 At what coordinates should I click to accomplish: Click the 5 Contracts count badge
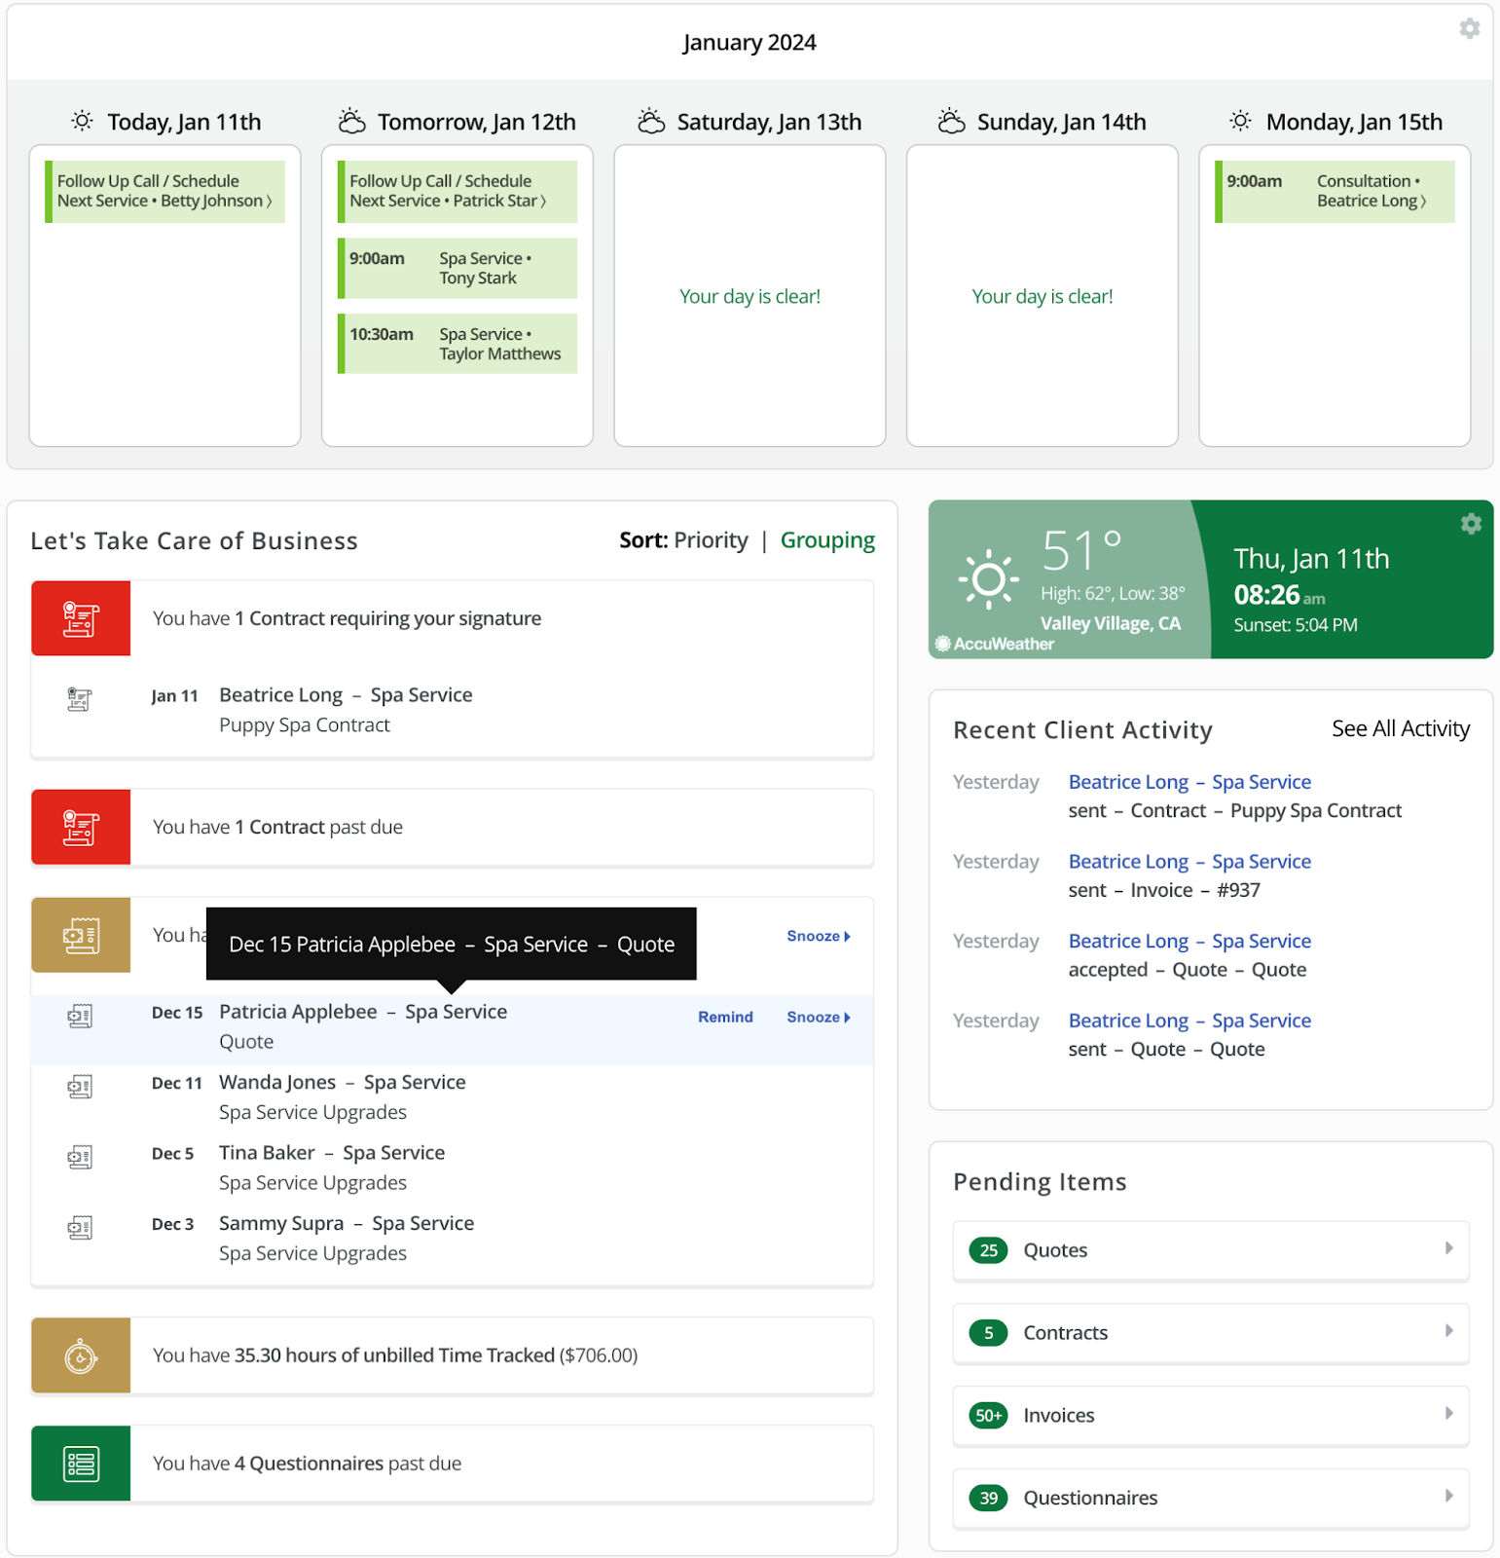pyautogui.click(x=988, y=1333)
